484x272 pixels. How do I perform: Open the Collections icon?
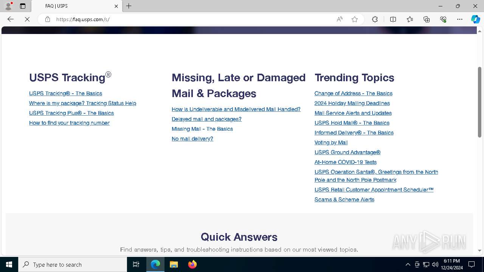[x=427, y=19]
